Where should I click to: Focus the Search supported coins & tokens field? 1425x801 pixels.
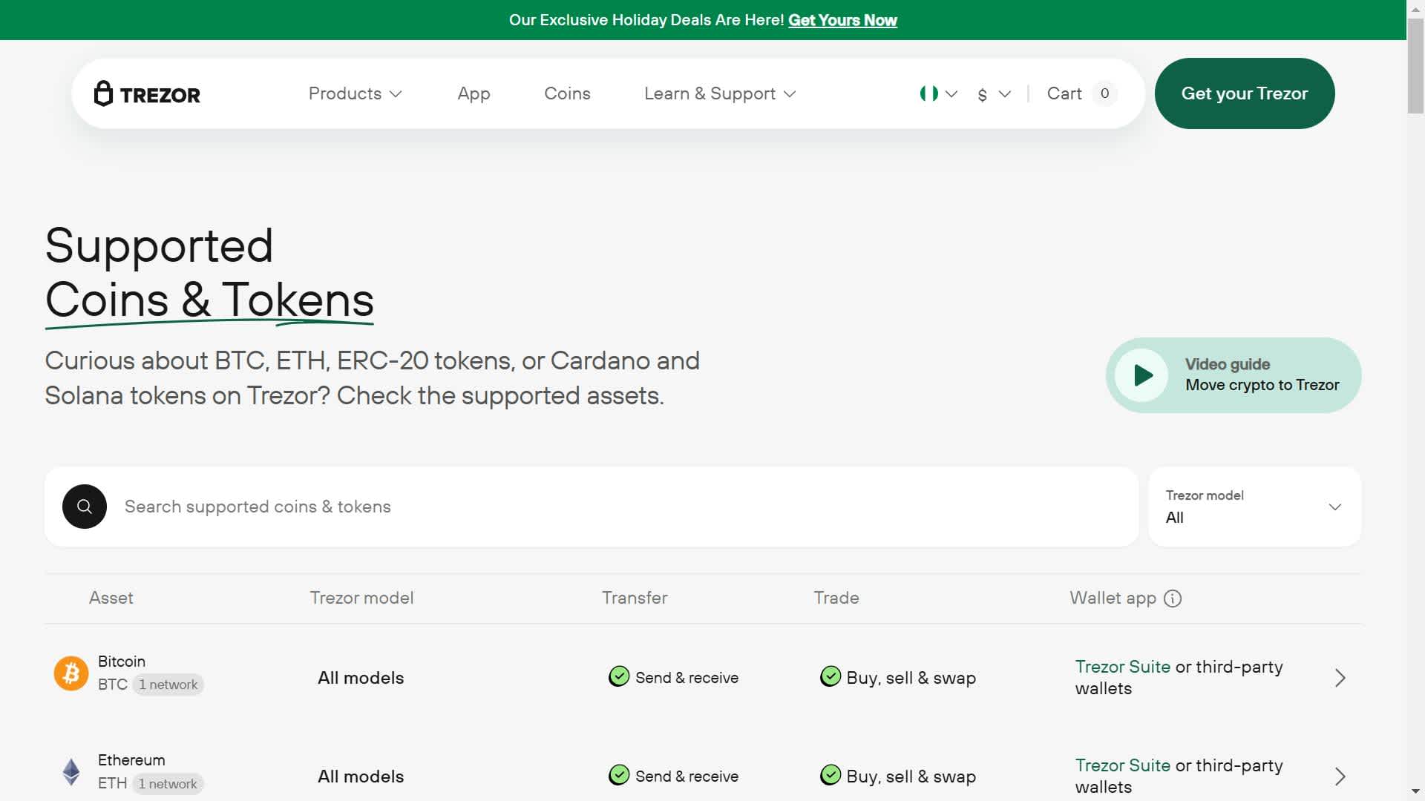click(x=592, y=507)
